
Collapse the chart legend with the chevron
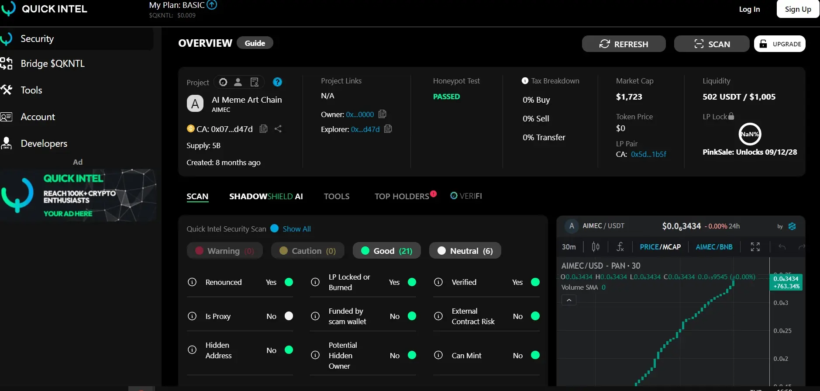tap(569, 300)
